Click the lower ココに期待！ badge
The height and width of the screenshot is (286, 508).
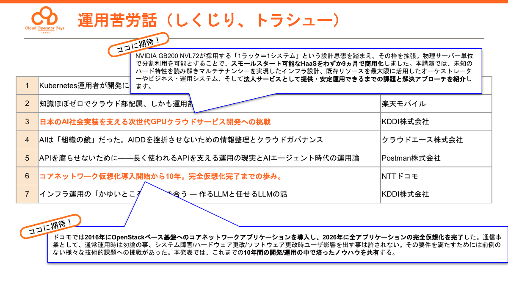(50, 226)
